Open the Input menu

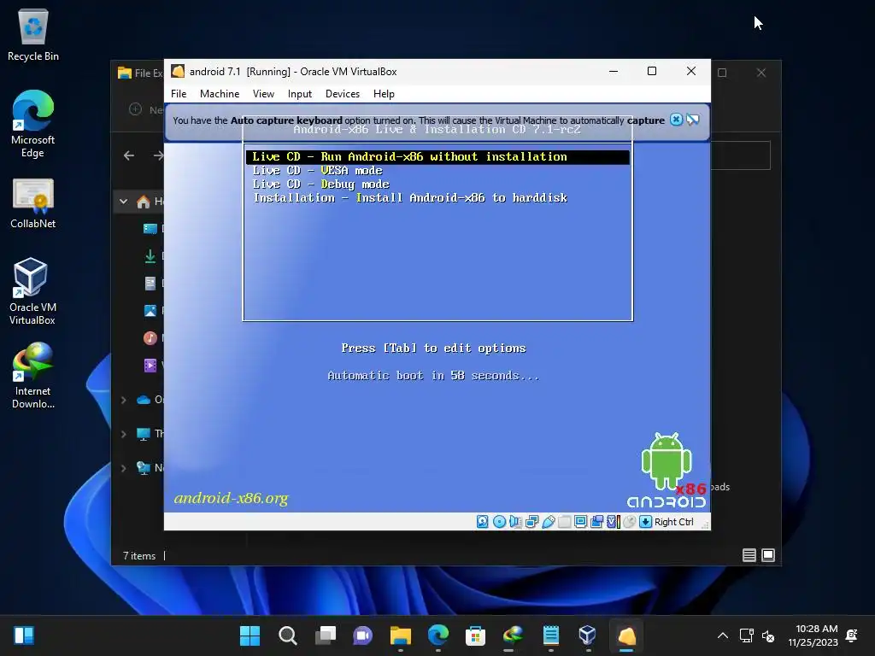point(300,94)
